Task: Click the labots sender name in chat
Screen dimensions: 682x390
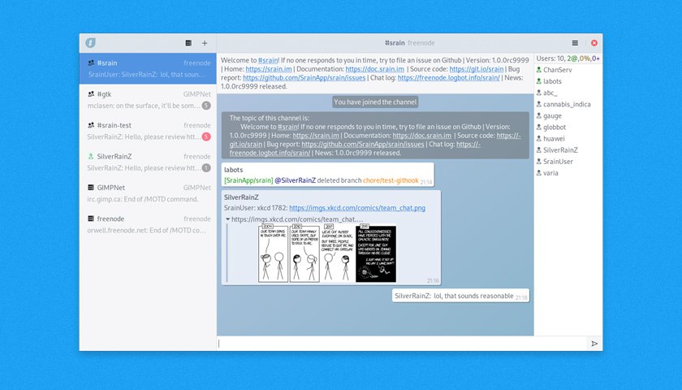Action: [234, 170]
